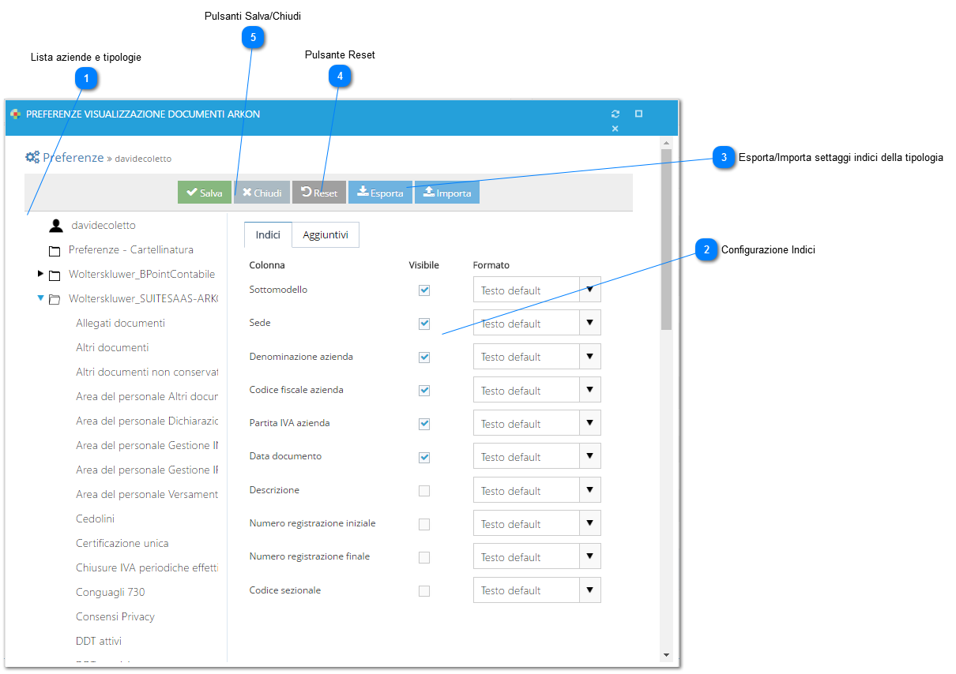Click the ARKON app logo in title bar
The image size is (956, 674).
pos(15,114)
